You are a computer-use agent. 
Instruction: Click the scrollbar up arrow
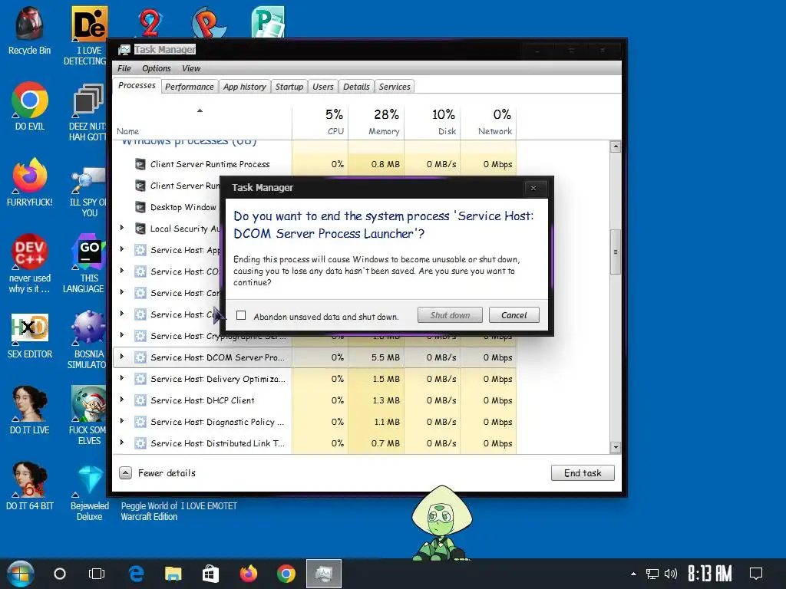616,146
